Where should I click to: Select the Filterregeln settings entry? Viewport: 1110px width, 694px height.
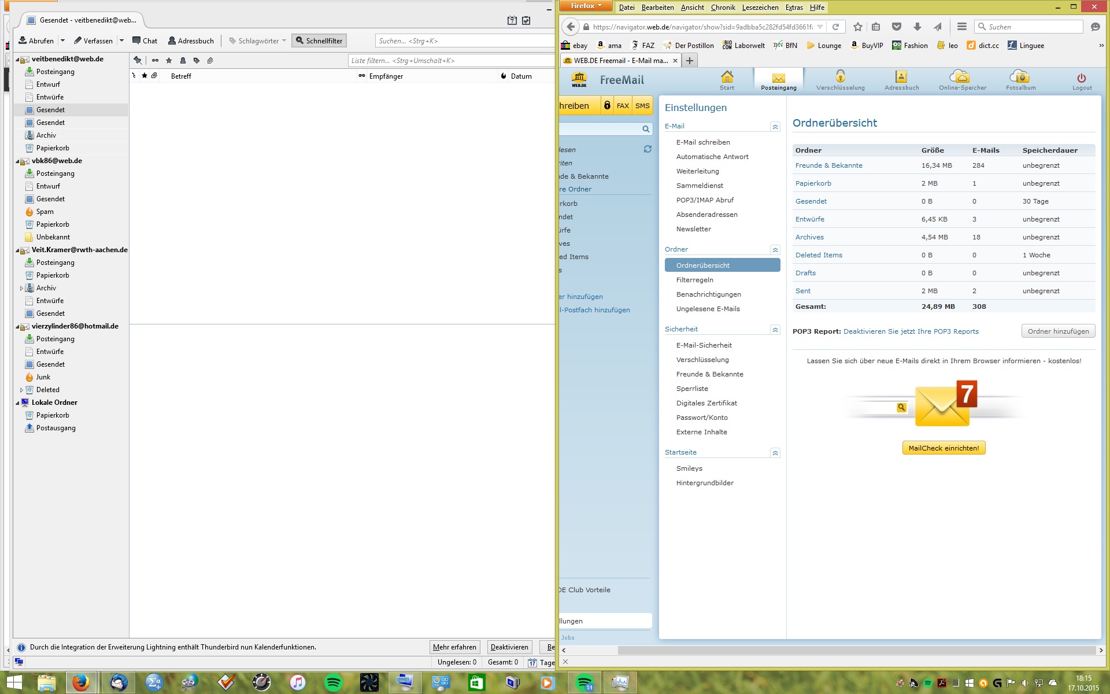(694, 280)
